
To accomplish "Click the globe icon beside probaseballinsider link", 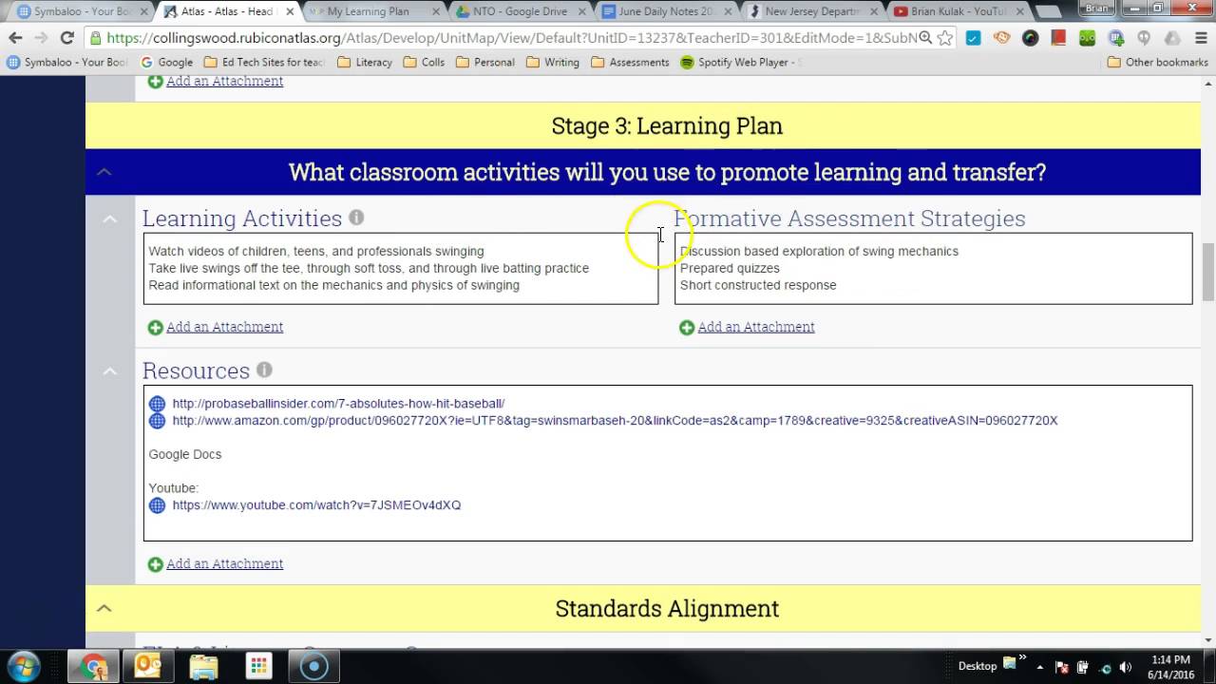I will (x=158, y=404).
